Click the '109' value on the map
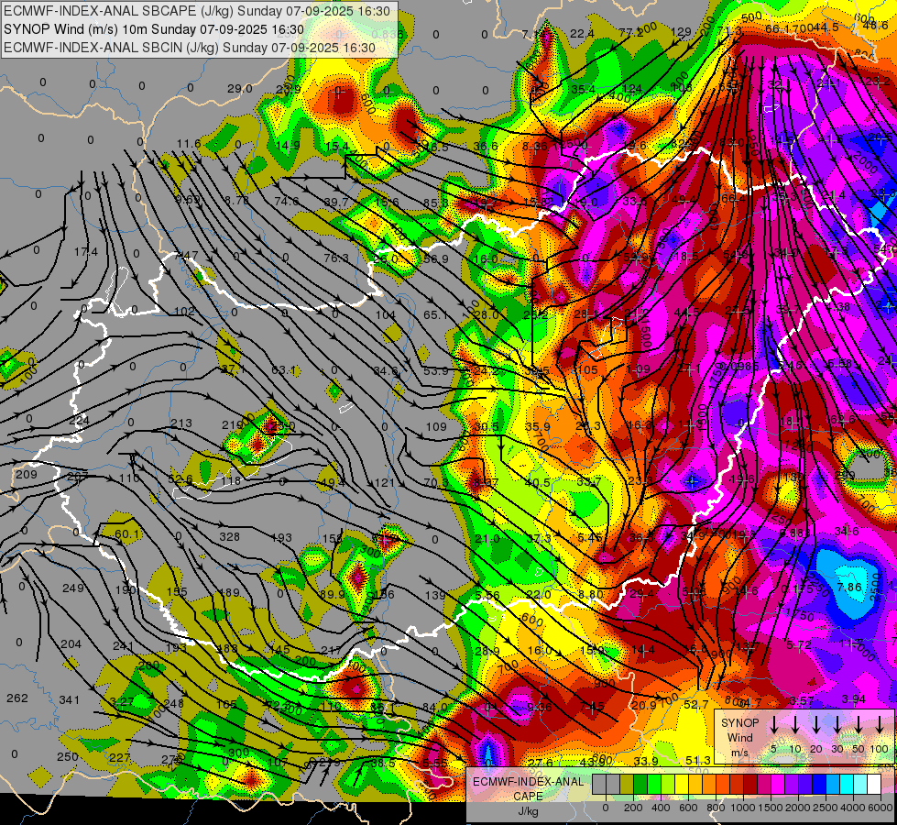Screen dimensions: 897x825 click(x=436, y=426)
